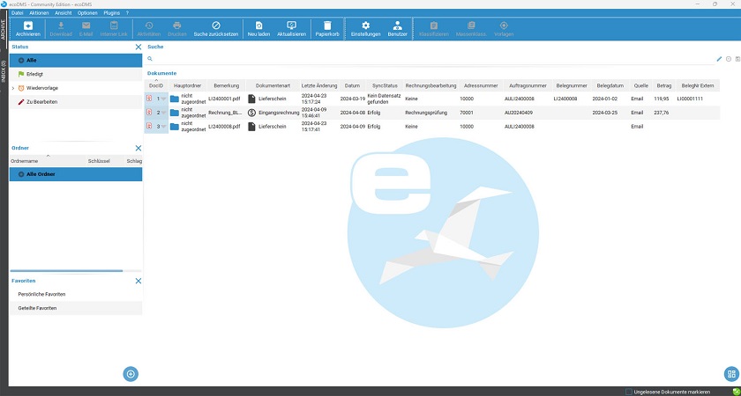Click the magnifier icon in search field
The image size is (741, 396).
(x=150, y=59)
